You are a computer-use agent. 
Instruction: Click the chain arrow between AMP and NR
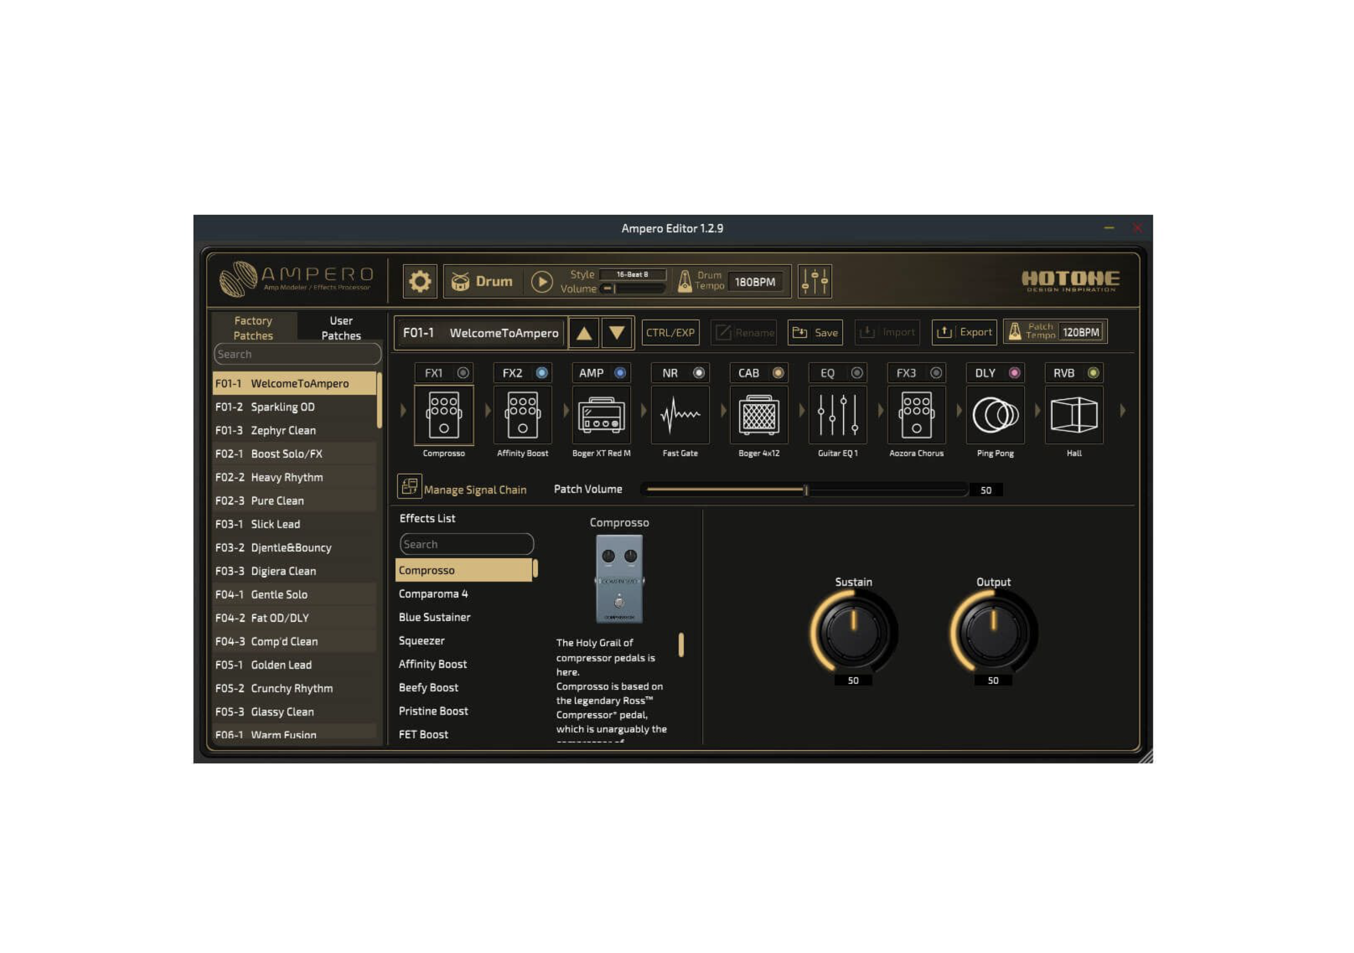point(644,410)
